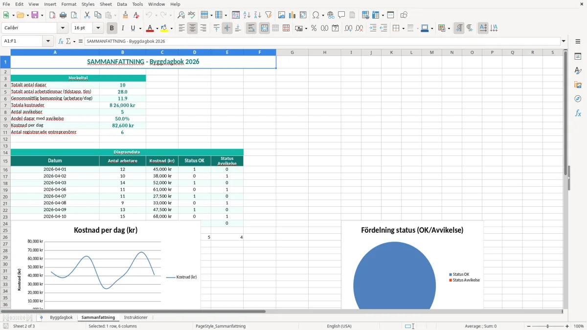Click the Merge and Center Cells icon
The height and width of the screenshot is (330, 587).
point(265,28)
